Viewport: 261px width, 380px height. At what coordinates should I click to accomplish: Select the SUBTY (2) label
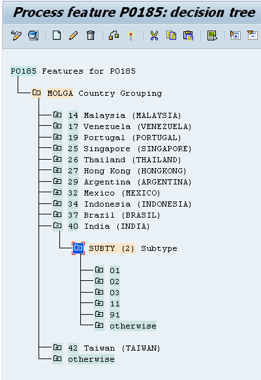[x=112, y=248]
